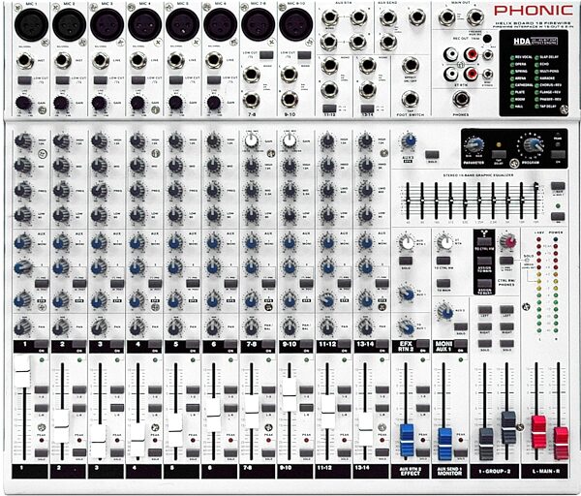
Task: Click the channel 7-8 AUX 3 EFX knob
Action: click(x=251, y=299)
